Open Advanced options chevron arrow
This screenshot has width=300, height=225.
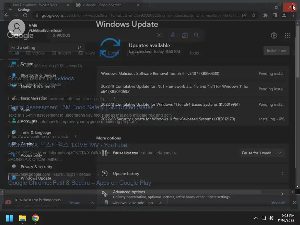tap(282, 194)
